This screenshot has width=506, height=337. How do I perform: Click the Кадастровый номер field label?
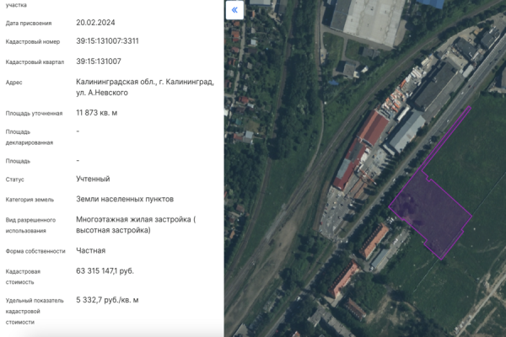pyautogui.click(x=33, y=41)
